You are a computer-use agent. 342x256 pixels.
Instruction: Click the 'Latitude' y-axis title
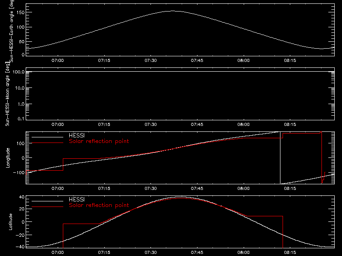point(10,222)
